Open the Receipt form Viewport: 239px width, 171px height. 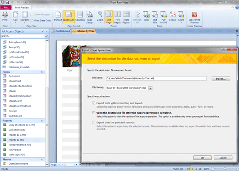pos(12,111)
